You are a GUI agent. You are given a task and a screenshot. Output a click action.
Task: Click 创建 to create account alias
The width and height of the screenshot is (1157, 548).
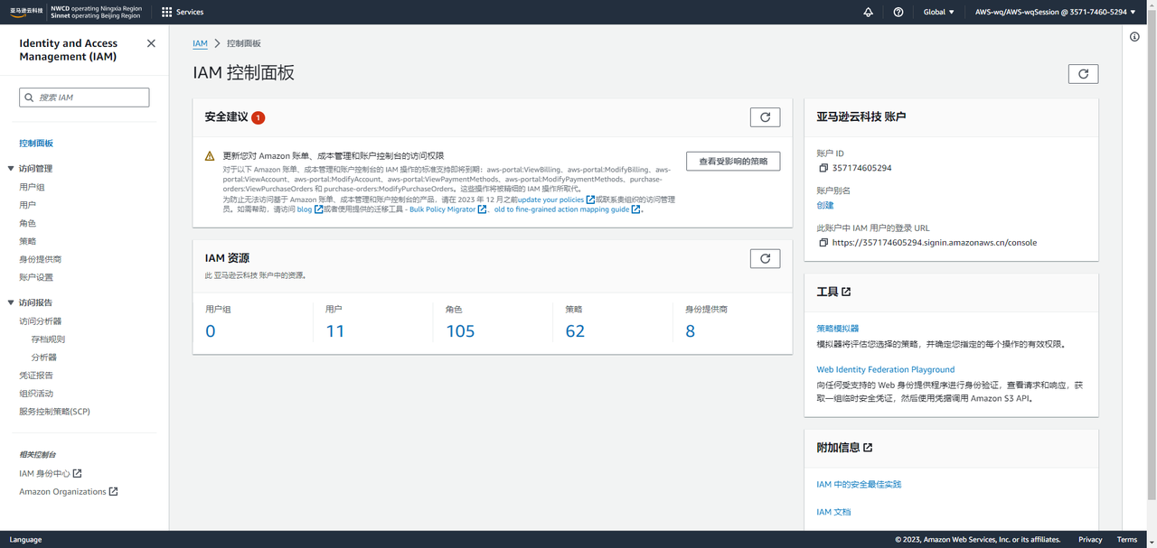click(825, 205)
